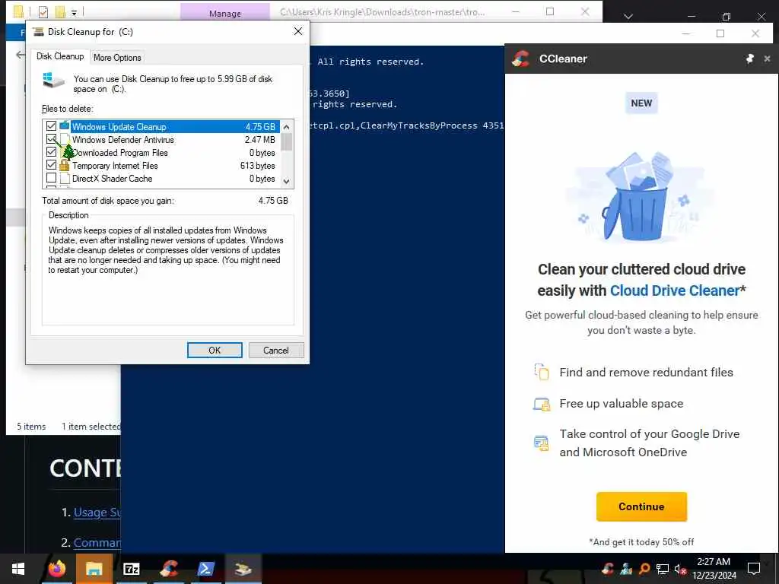Click the Windows Update Cleanup folder icon
779x584 pixels.
65,125
